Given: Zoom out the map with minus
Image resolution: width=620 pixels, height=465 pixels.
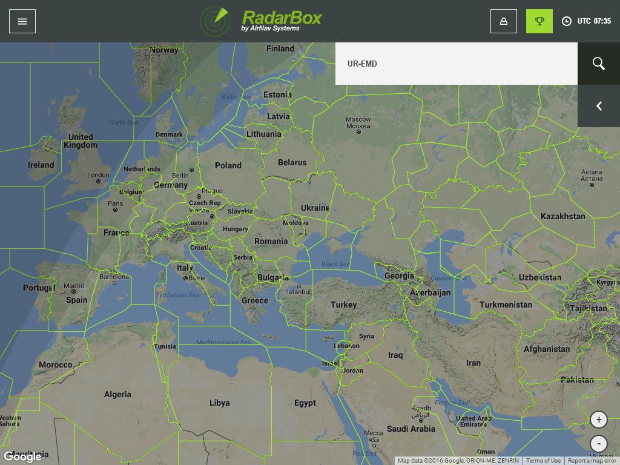Looking at the screenshot, I should tap(598, 444).
